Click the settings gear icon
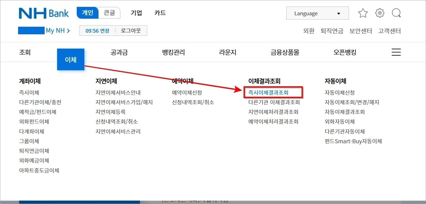Image resolution: width=426 pixels, height=204 pixels. pos(380,13)
